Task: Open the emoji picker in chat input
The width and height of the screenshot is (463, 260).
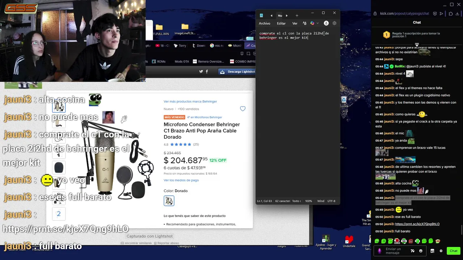Action: 421,251
